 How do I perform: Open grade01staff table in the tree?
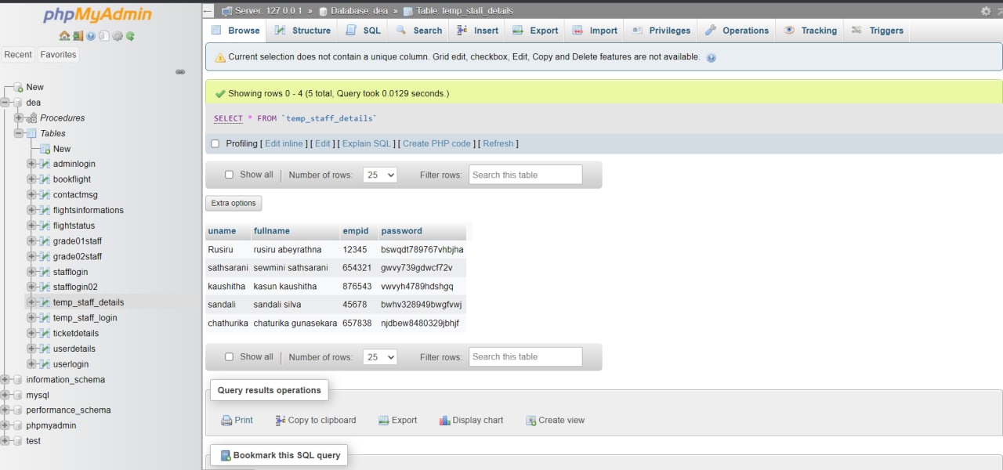click(78, 241)
